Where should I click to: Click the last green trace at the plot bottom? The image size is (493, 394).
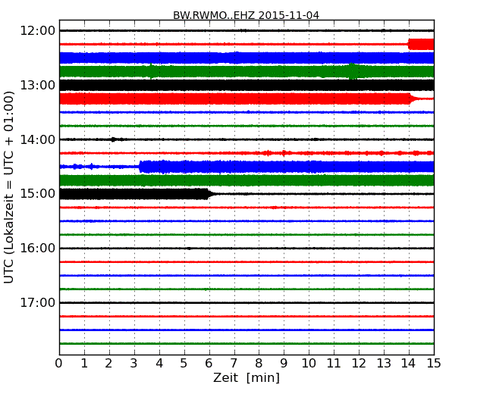[x=246, y=343]
